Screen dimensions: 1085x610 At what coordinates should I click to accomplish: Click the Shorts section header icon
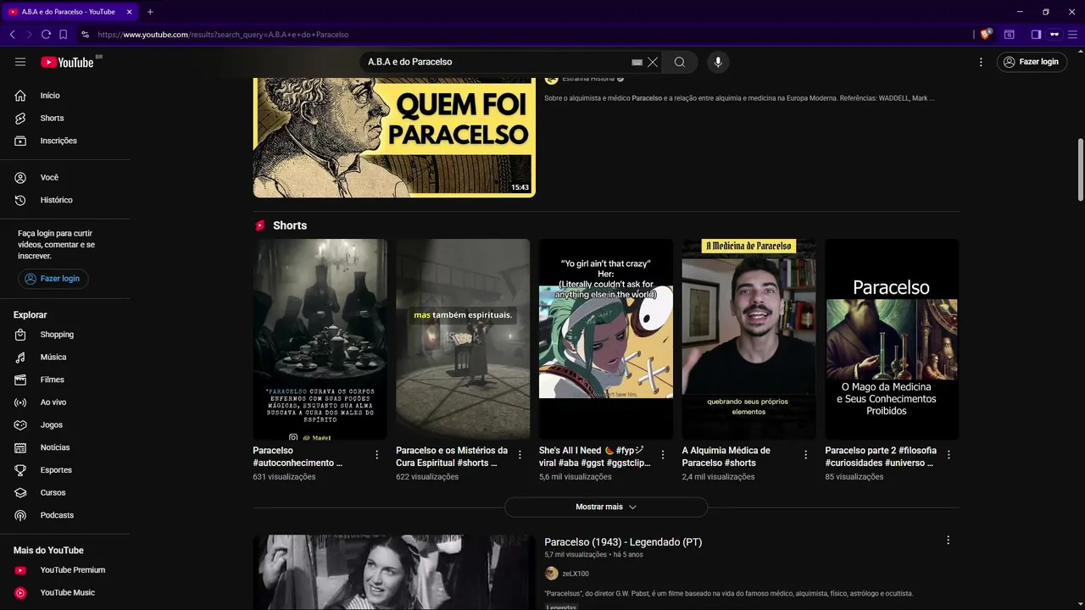pyautogui.click(x=260, y=225)
